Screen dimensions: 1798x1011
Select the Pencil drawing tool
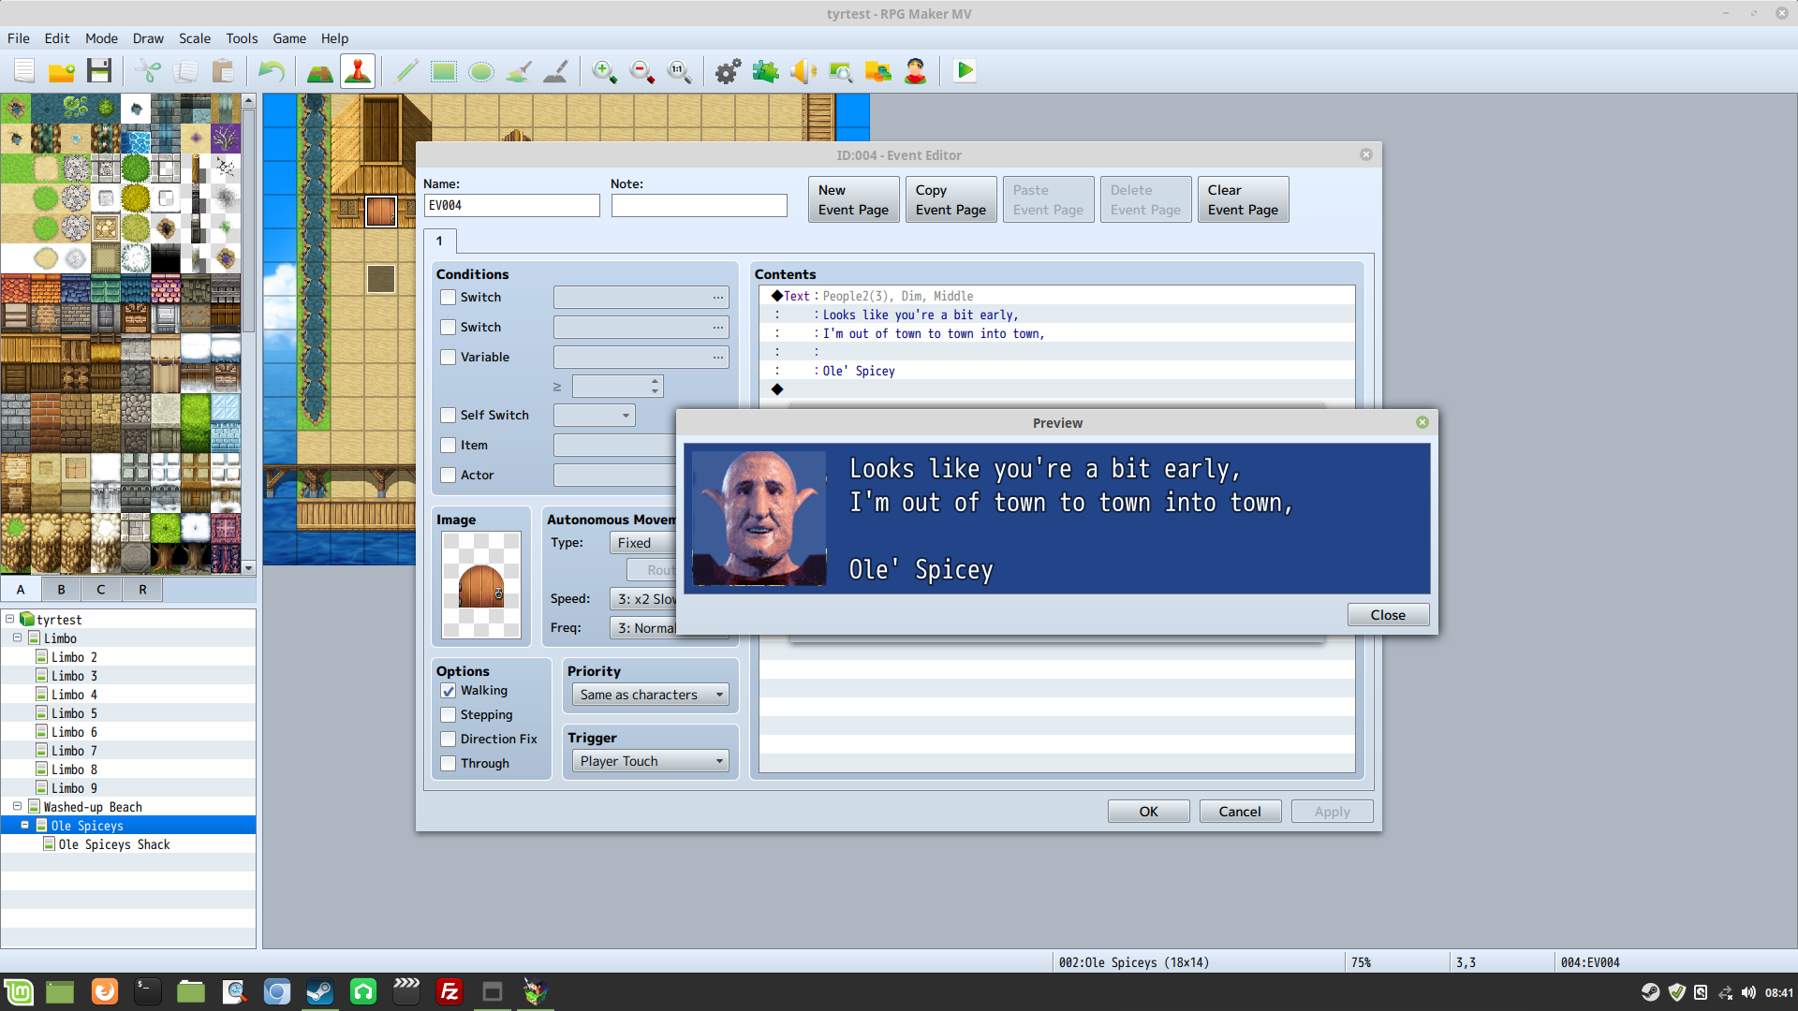pyautogui.click(x=405, y=71)
